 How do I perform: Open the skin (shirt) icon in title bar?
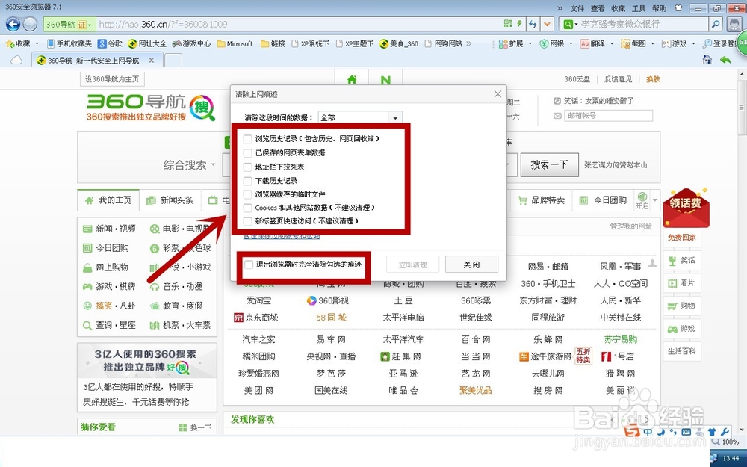click(678, 8)
